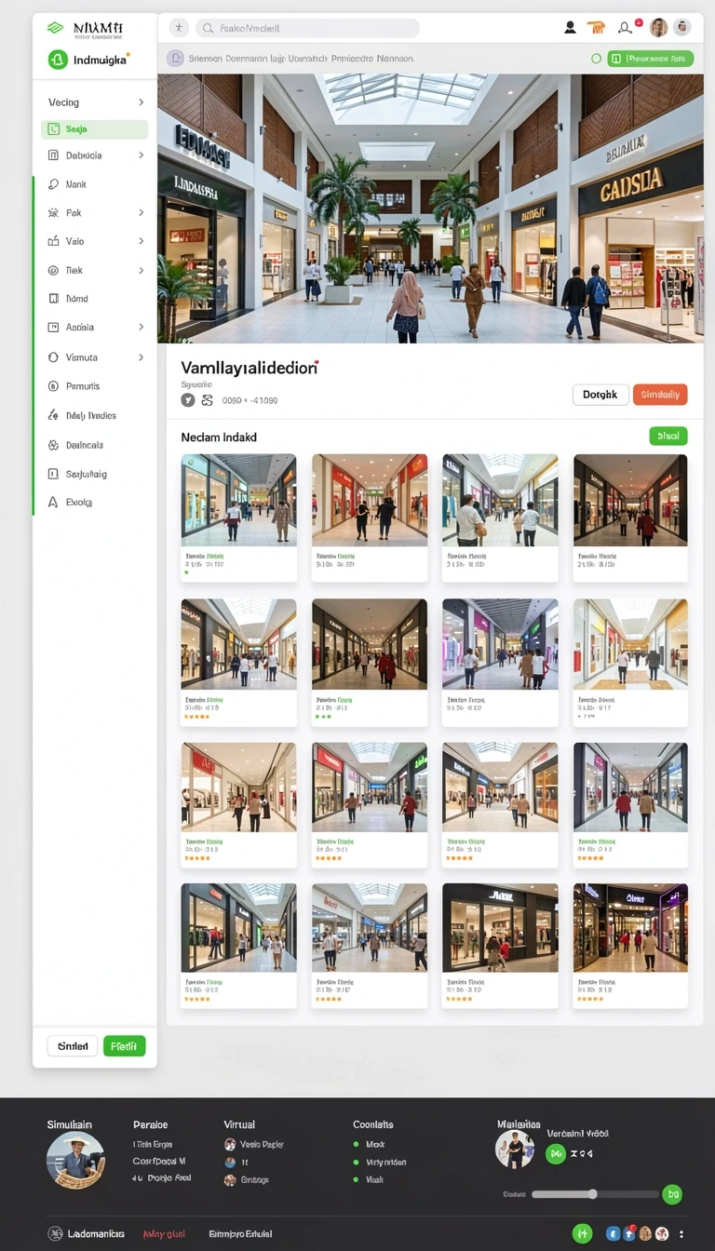The image size is (715, 1251).
Task: Click the Mallaites profile photo in footer
Action: pyautogui.click(x=515, y=1150)
